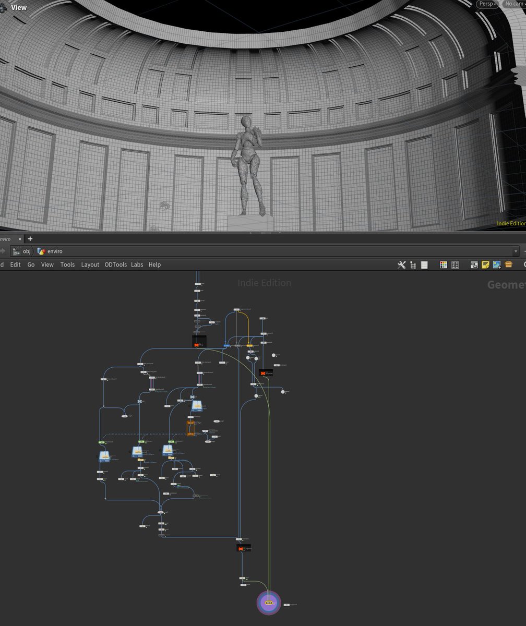Open the Edit menu
Viewport: 526px width, 626px height.
coord(16,264)
